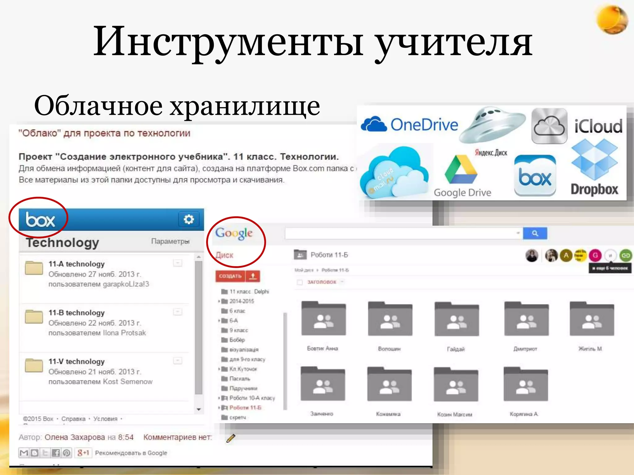Open the Жигіль М shared folder
The height and width of the screenshot is (475, 634).
click(x=592, y=319)
